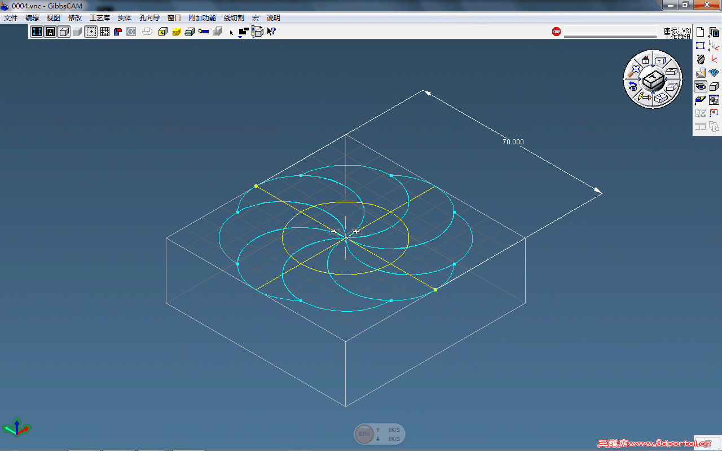Toggle the letter A text filter button
The width and height of the screenshot is (722, 451).
click(x=51, y=32)
